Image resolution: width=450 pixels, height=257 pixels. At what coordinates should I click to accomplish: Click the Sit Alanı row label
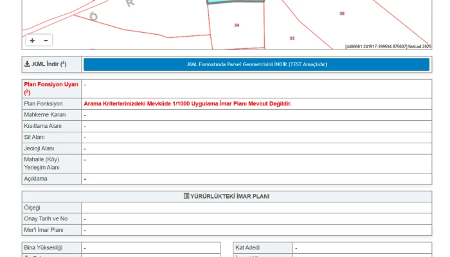point(35,137)
